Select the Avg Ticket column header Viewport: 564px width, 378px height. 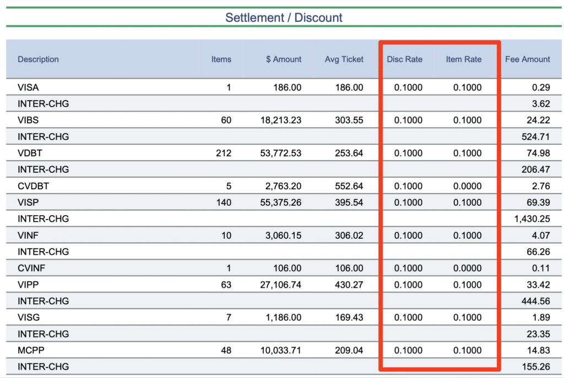click(x=344, y=59)
